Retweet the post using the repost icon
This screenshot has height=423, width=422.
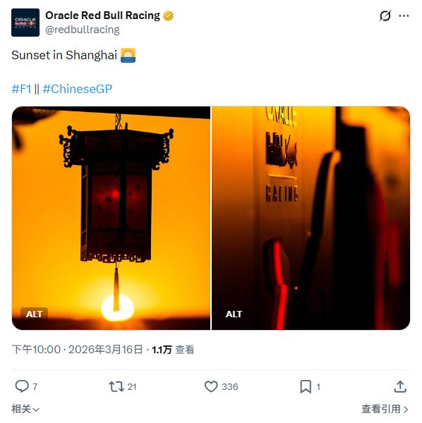pos(116,386)
